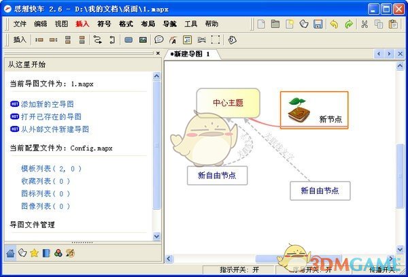
Task: Insert styled text with the A icon
Action: tap(173, 40)
